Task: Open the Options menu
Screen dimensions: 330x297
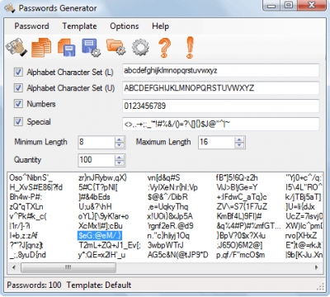Action: point(125,26)
